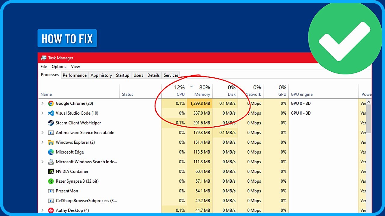Expand the Google Chrome (20) group
Screen dimensions: 385x216
click(x=42, y=103)
